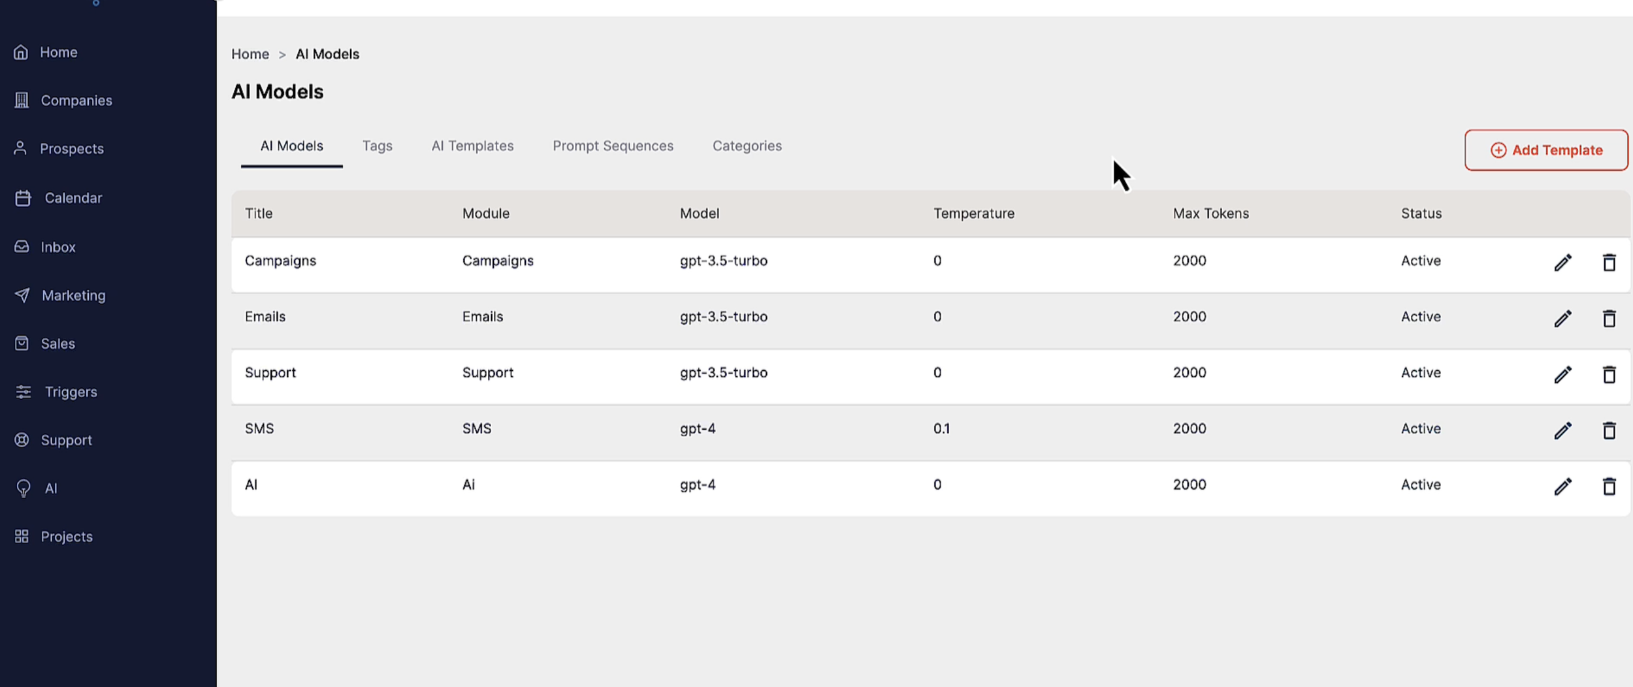1633x687 pixels.
Task: Click trash icon for SMS row
Action: coord(1609,430)
